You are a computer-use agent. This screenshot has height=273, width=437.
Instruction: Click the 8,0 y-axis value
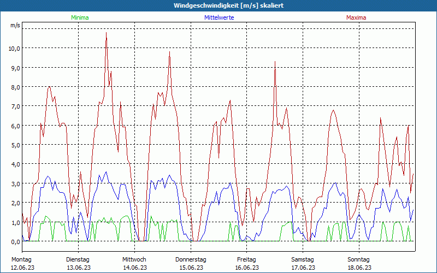[15, 87]
